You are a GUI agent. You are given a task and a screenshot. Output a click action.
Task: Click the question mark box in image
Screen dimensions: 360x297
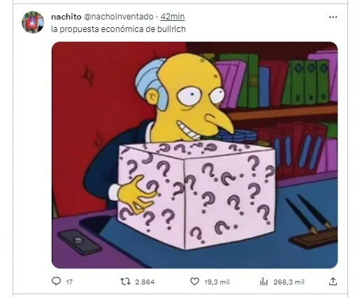point(196,195)
